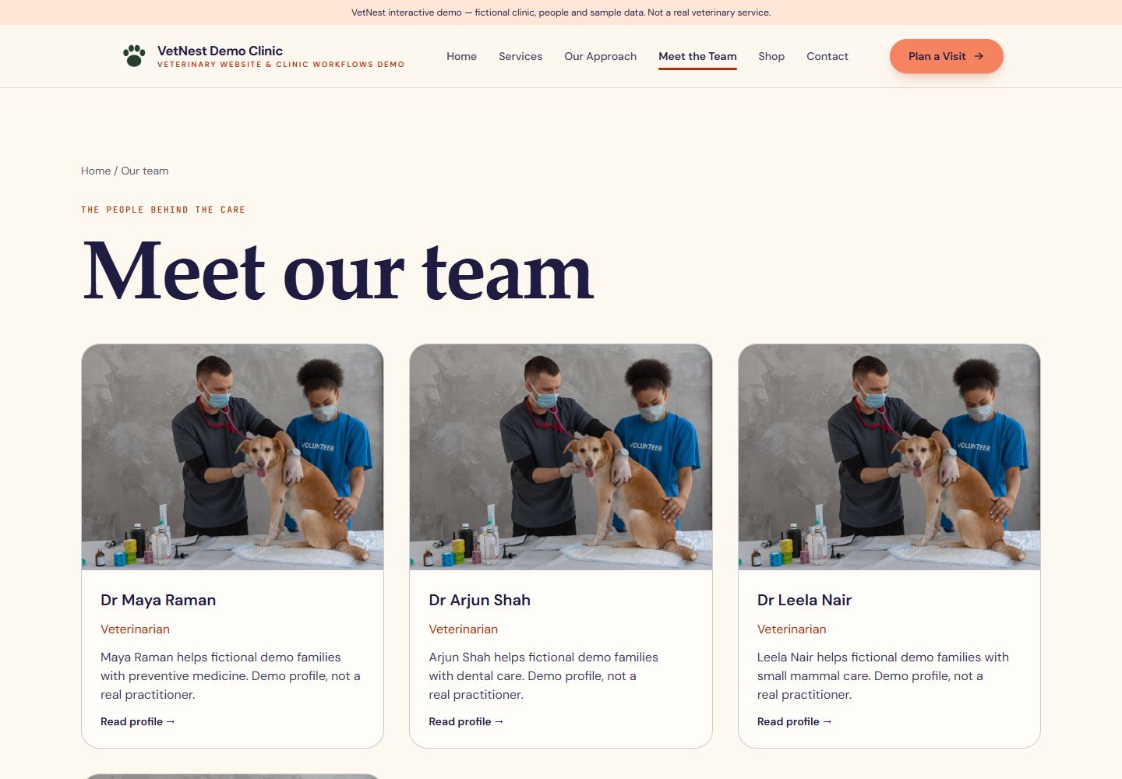Image resolution: width=1122 pixels, height=779 pixels.
Task: Open the Services navigation item
Action: pos(520,56)
